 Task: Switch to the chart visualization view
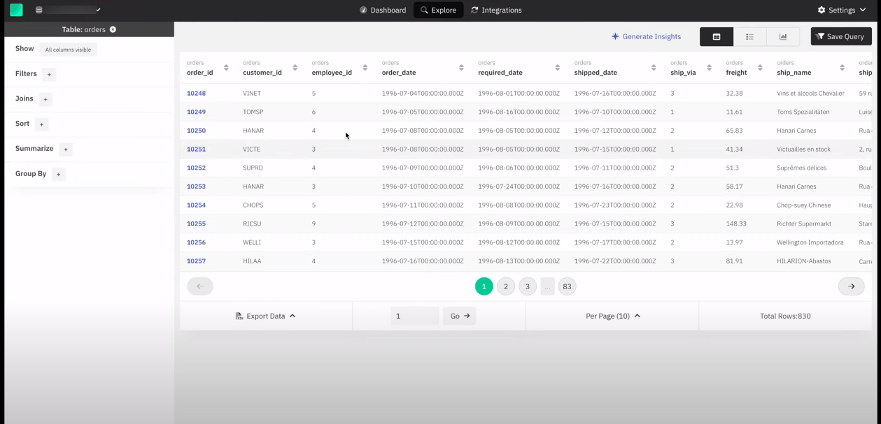coord(782,36)
